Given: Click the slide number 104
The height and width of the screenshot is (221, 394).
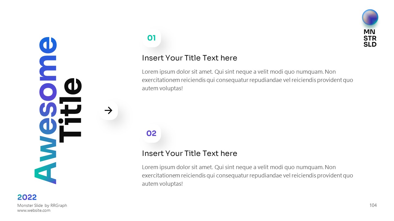Looking at the screenshot, I should tap(373, 205).
